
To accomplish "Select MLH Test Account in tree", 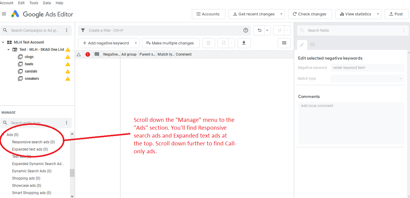I will [x=29, y=42].
